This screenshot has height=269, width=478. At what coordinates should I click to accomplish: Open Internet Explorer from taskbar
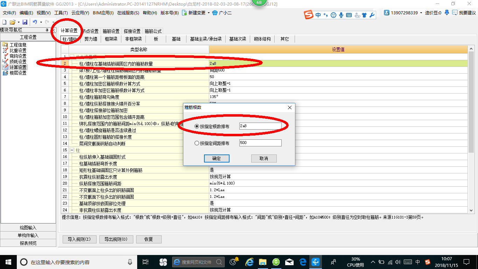point(249,262)
